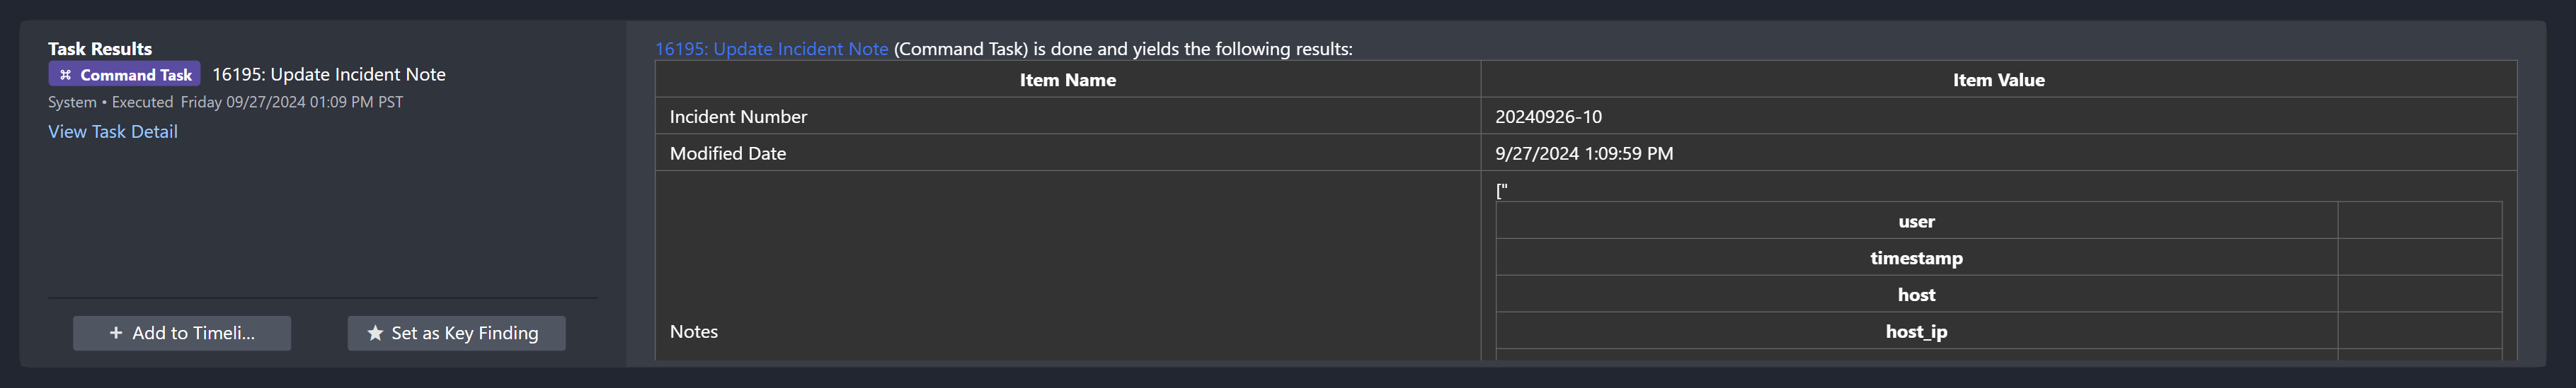Select the host field in Notes table

click(x=1916, y=294)
